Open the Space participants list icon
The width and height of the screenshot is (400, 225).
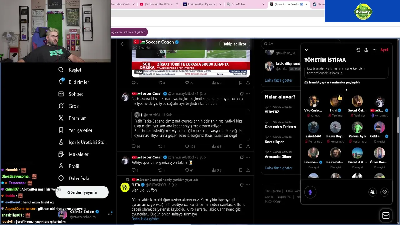[372, 192]
